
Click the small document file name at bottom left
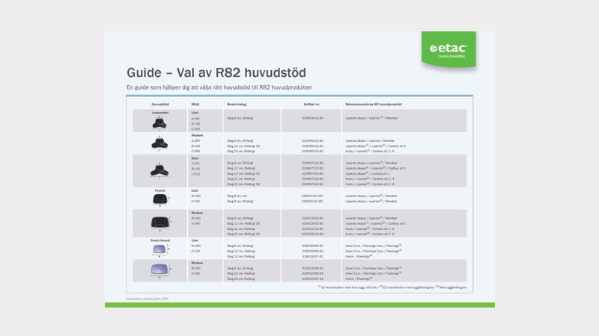coord(147,299)
